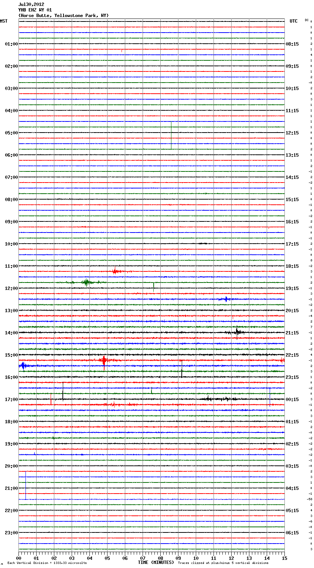314x568 pixels.
Task: Select the 00:15 UTC time label
Action: tap(292, 400)
